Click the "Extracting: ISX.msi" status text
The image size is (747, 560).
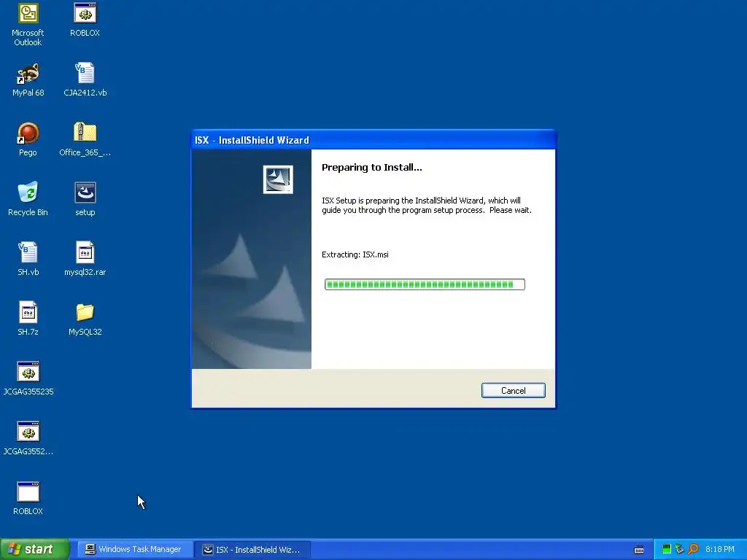[x=355, y=254]
